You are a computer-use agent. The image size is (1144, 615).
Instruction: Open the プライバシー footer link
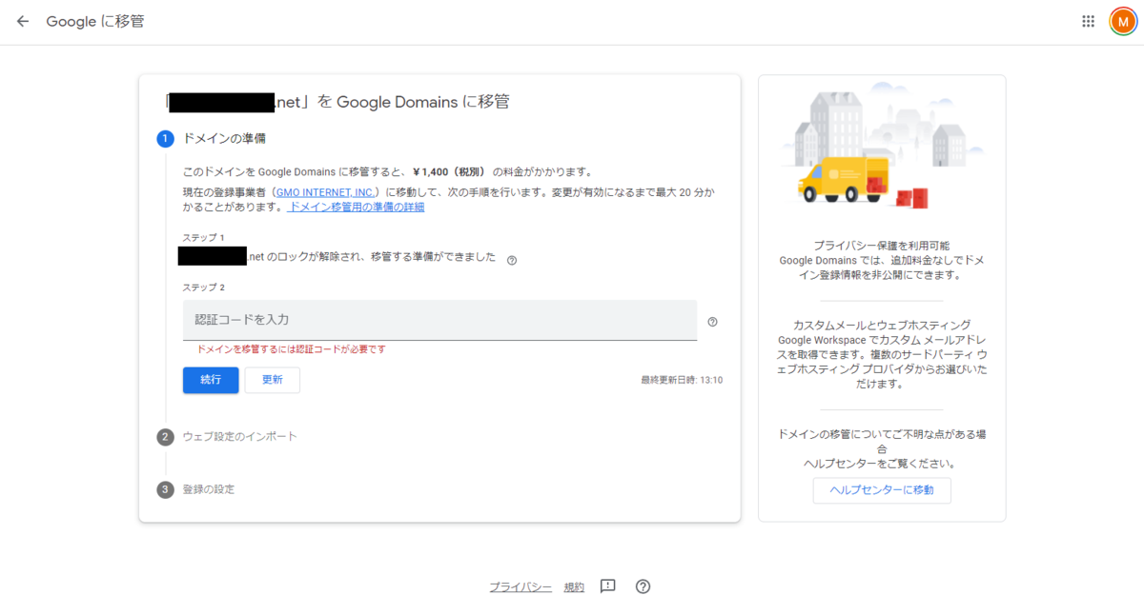click(521, 587)
